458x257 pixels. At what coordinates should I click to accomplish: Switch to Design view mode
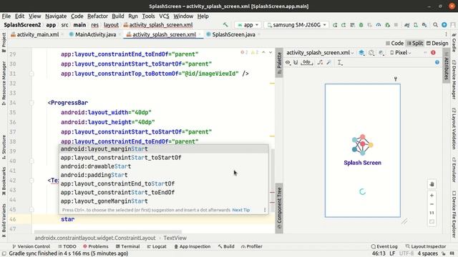(437, 43)
